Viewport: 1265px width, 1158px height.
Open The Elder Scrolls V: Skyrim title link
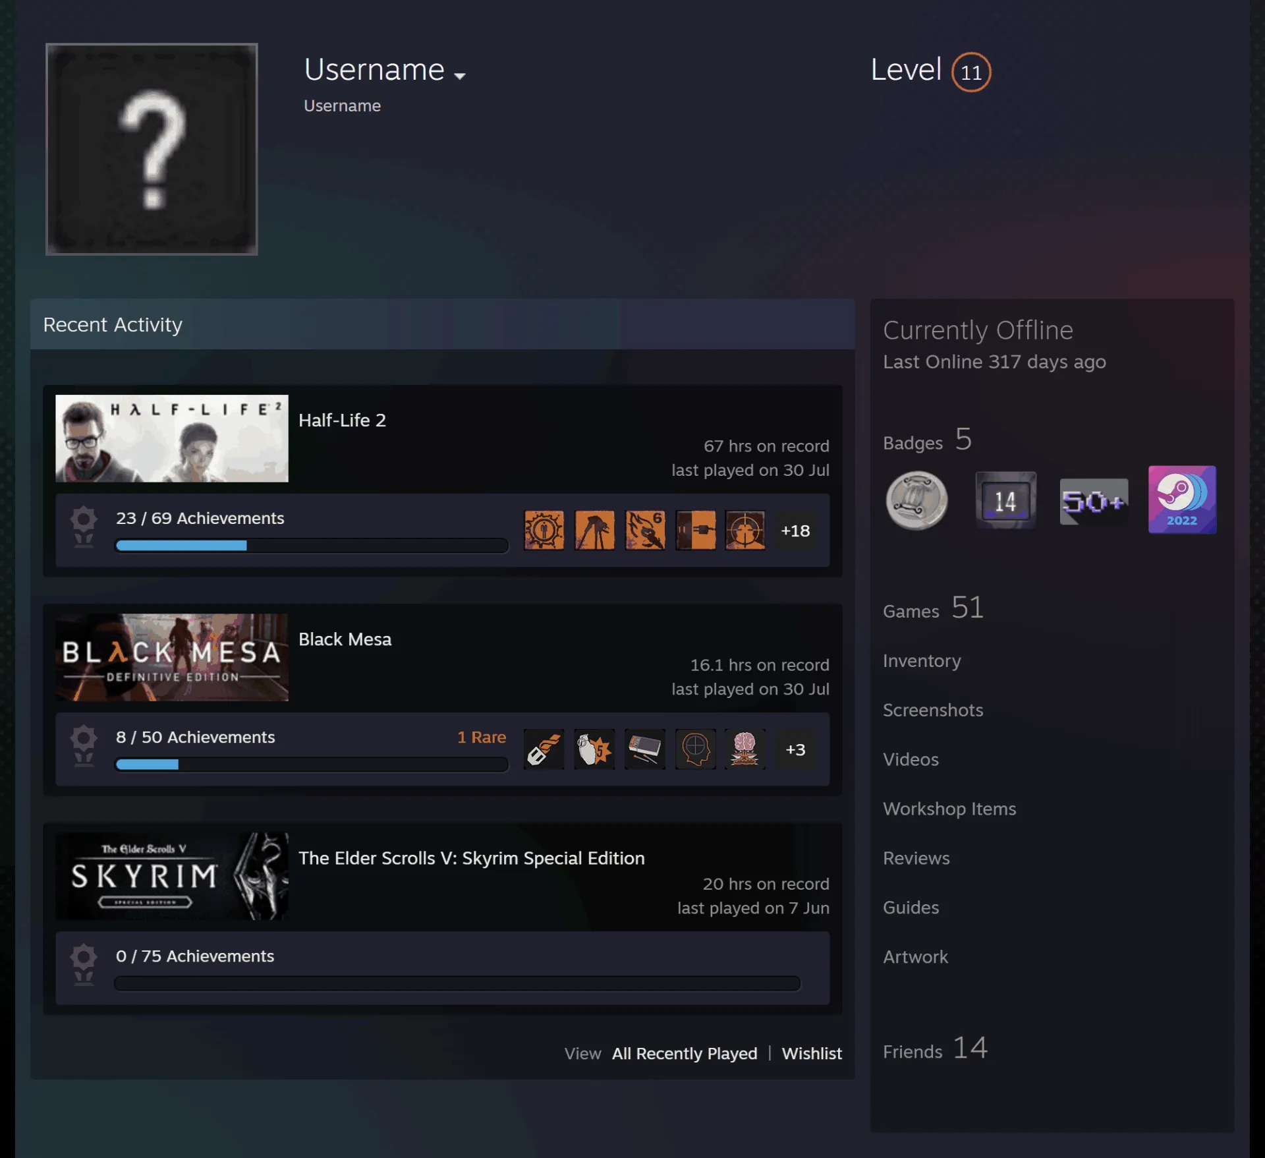[x=472, y=857]
